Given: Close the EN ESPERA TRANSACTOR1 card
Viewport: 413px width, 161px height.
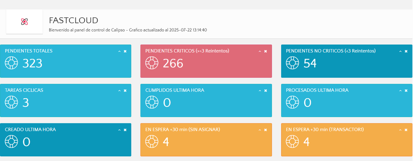Looking at the screenshot, I should [406, 130].
